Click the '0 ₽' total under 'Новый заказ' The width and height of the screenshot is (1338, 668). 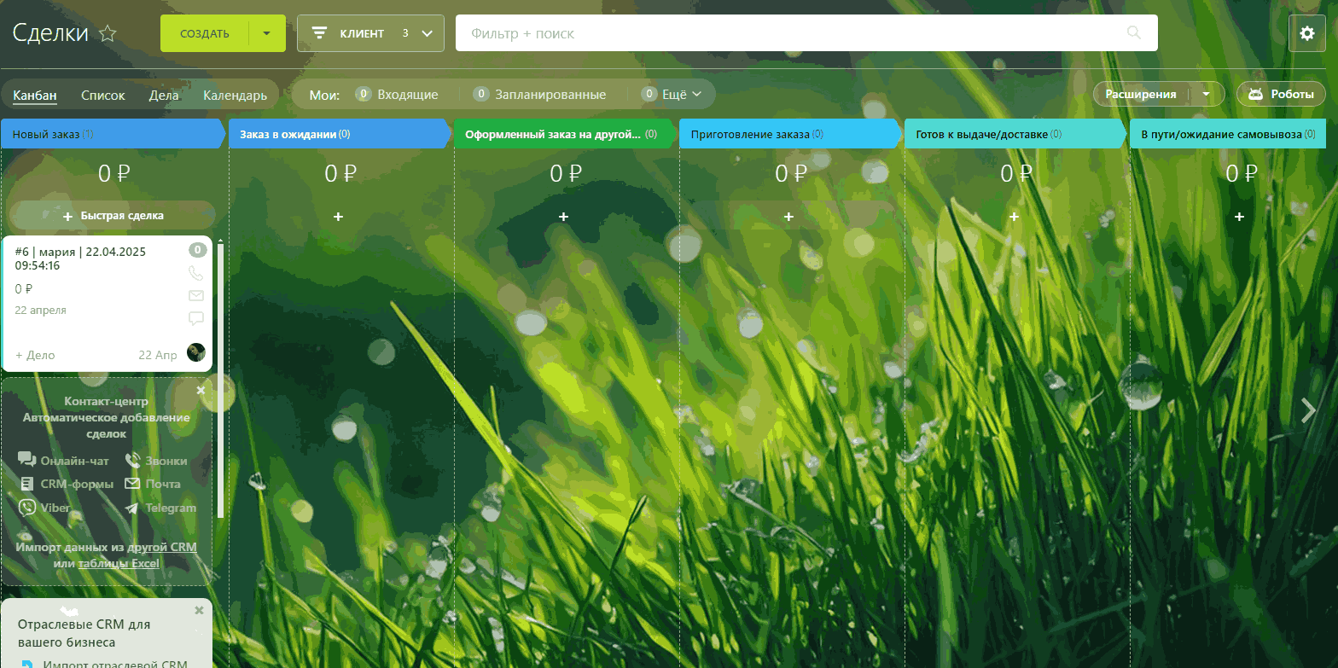click(x=114, y=174)
